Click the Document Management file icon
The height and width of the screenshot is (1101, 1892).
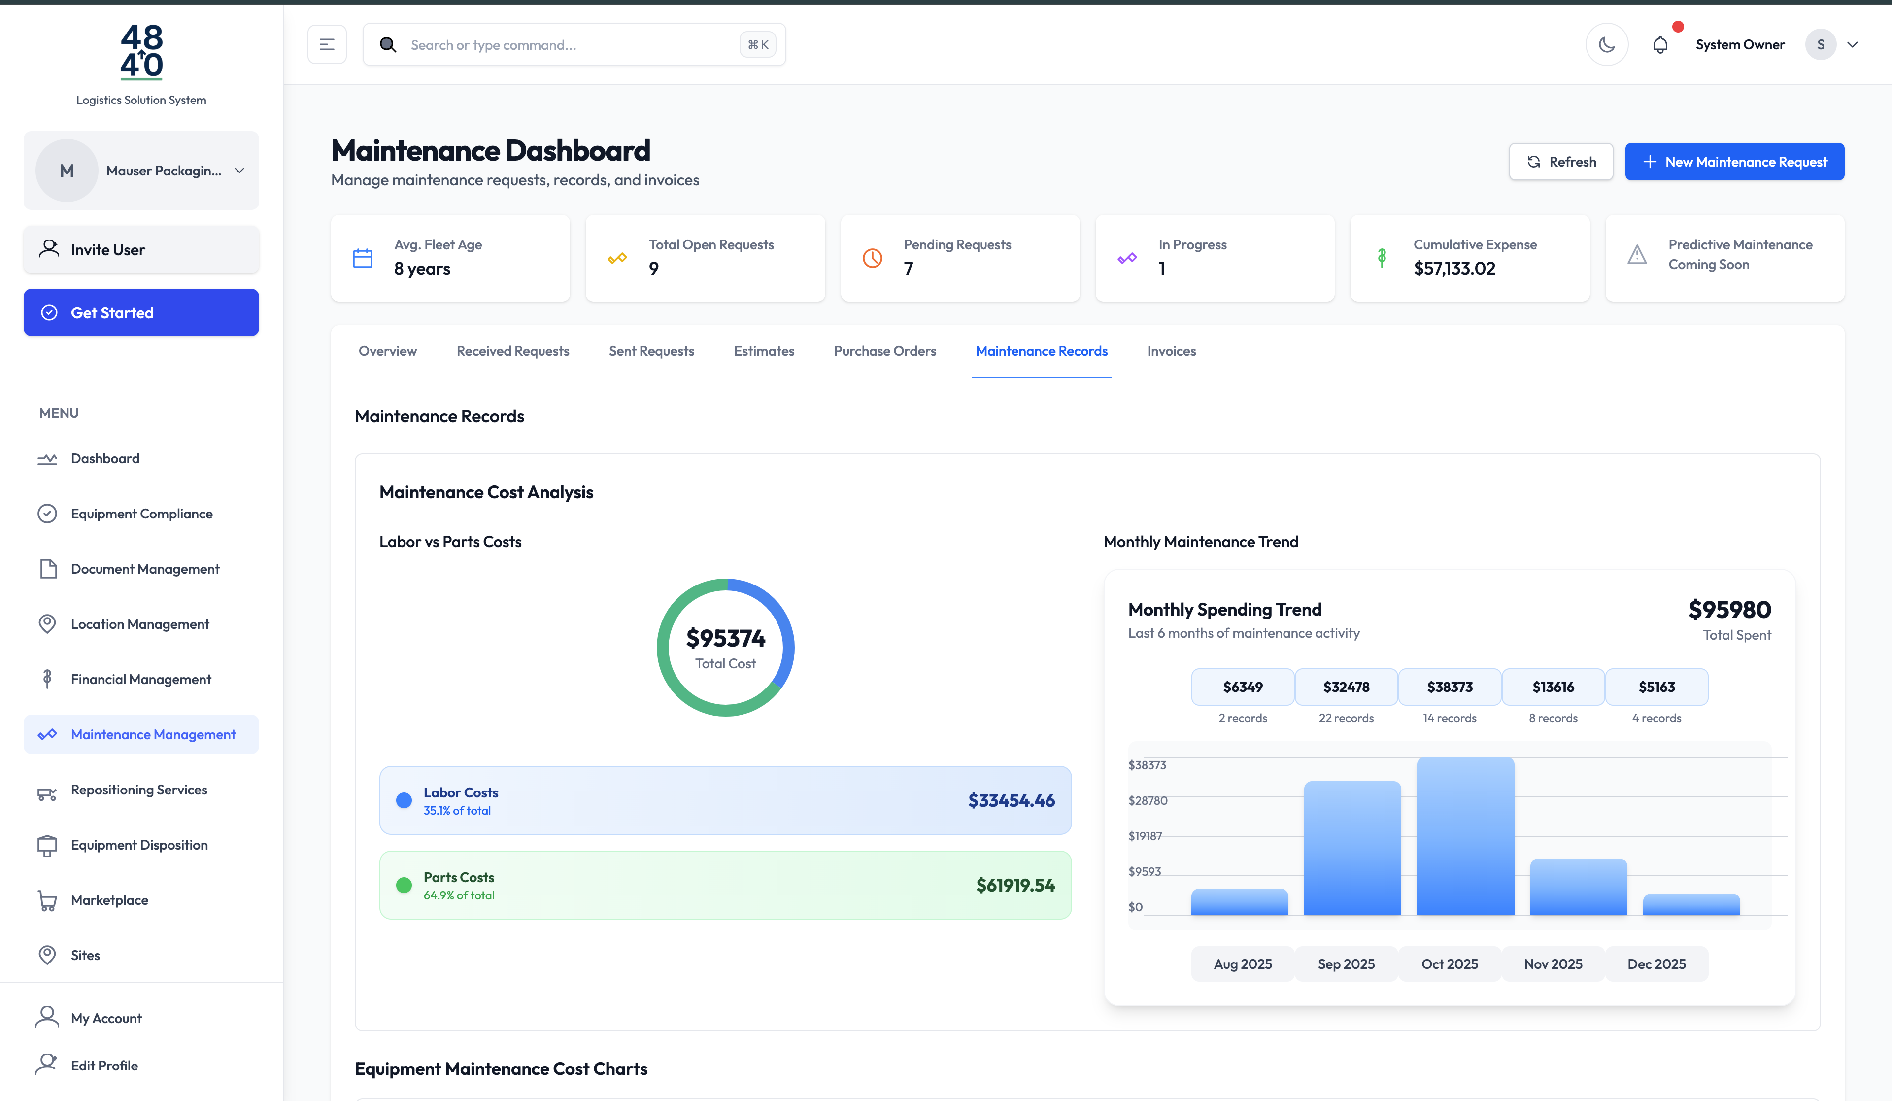[x=47, y=569]
